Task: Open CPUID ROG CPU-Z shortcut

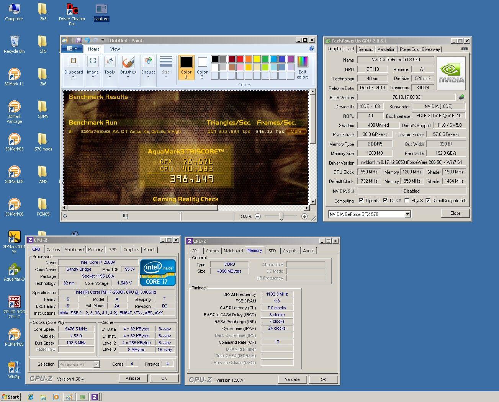Action: tap(14, 307)
